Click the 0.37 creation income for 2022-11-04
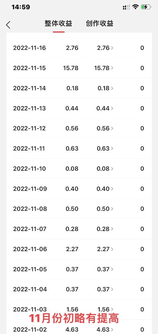 coord(103,289)
